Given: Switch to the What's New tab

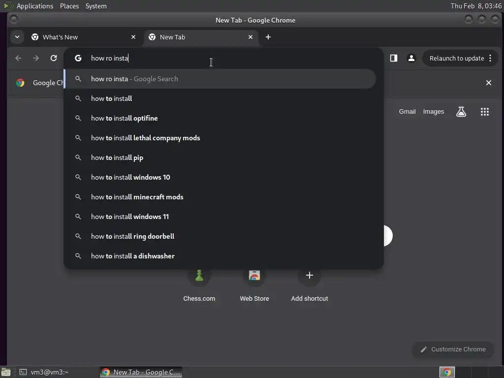Looking at the screenshot, I should 84,37.
